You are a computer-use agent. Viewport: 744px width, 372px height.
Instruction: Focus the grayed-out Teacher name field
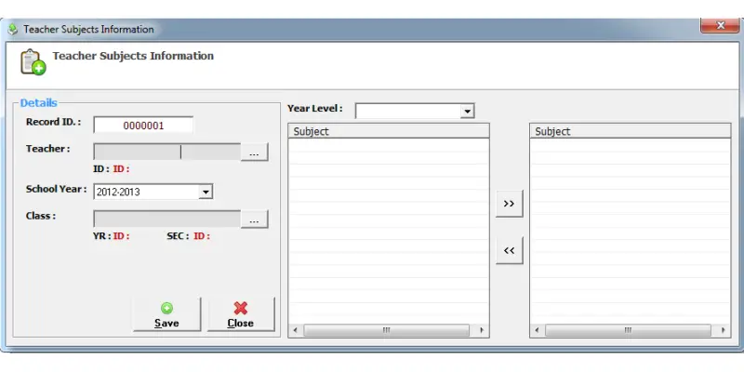tap(167, 153)
